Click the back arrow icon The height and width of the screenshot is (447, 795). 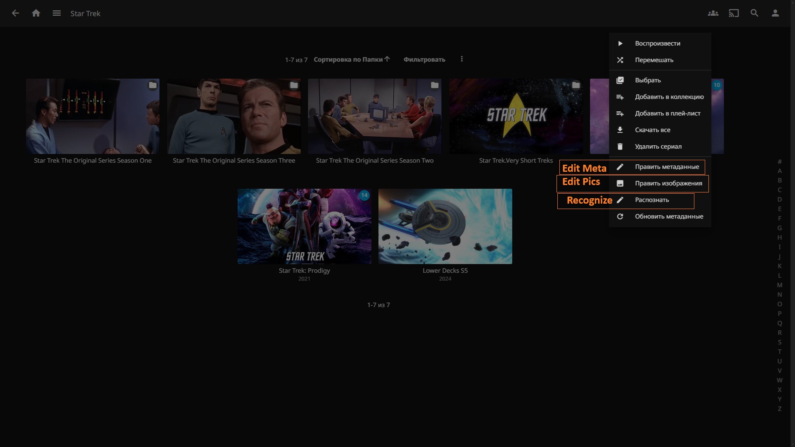tap(15, 13)
